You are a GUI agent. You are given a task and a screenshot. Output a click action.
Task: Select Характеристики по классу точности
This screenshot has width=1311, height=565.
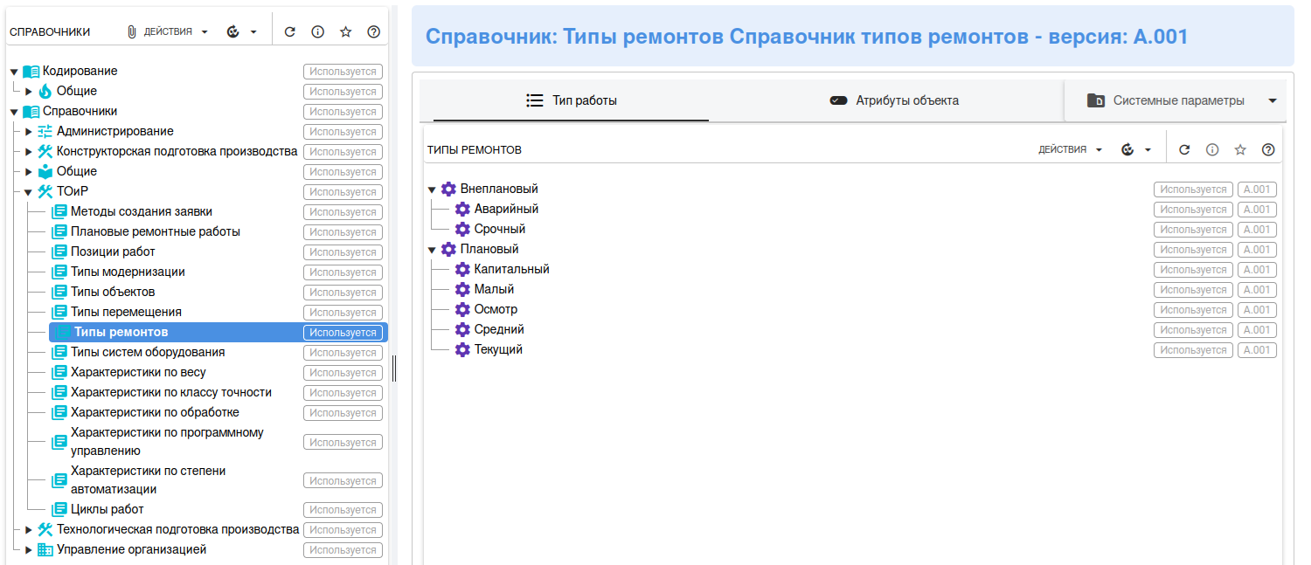171,392
